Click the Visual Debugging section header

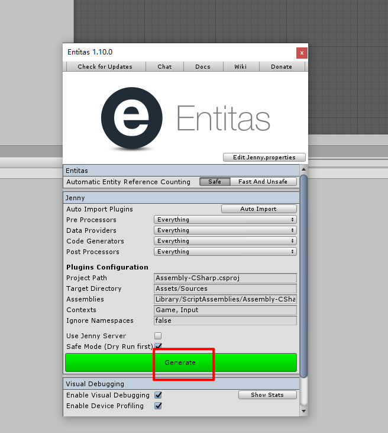(x=181, y=384)
